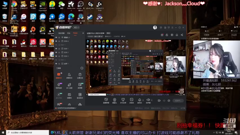Click the webcam preview in the stream canvas
This screenshot has height=135, width=240.
coord(176,64)
